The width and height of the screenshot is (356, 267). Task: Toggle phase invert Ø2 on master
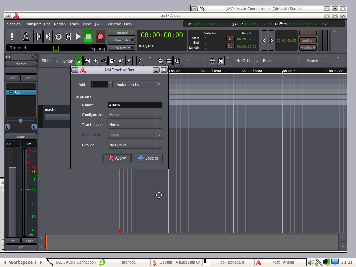[x=29, y=78]
